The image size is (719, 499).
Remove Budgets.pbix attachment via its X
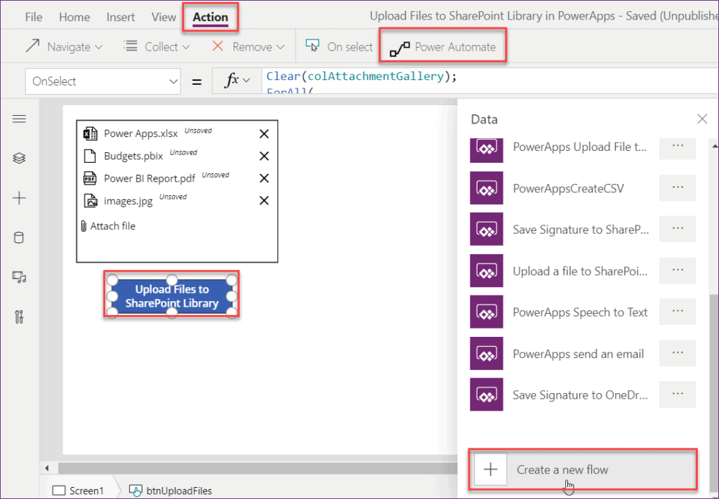point(264,156)
